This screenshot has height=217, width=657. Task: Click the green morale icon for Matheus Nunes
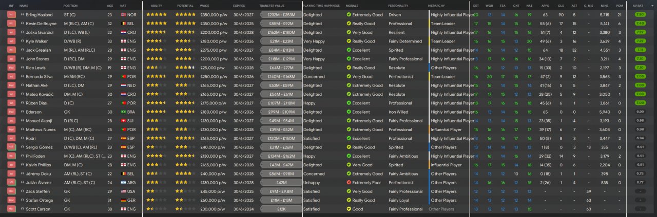click(x=349, y=129)
